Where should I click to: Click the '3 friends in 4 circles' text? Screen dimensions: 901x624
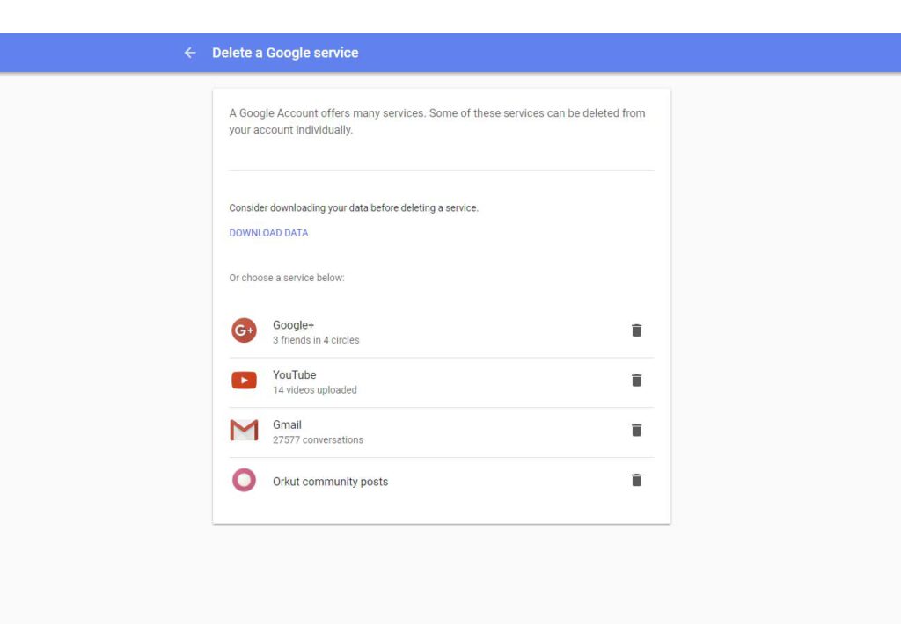point(316,340)
